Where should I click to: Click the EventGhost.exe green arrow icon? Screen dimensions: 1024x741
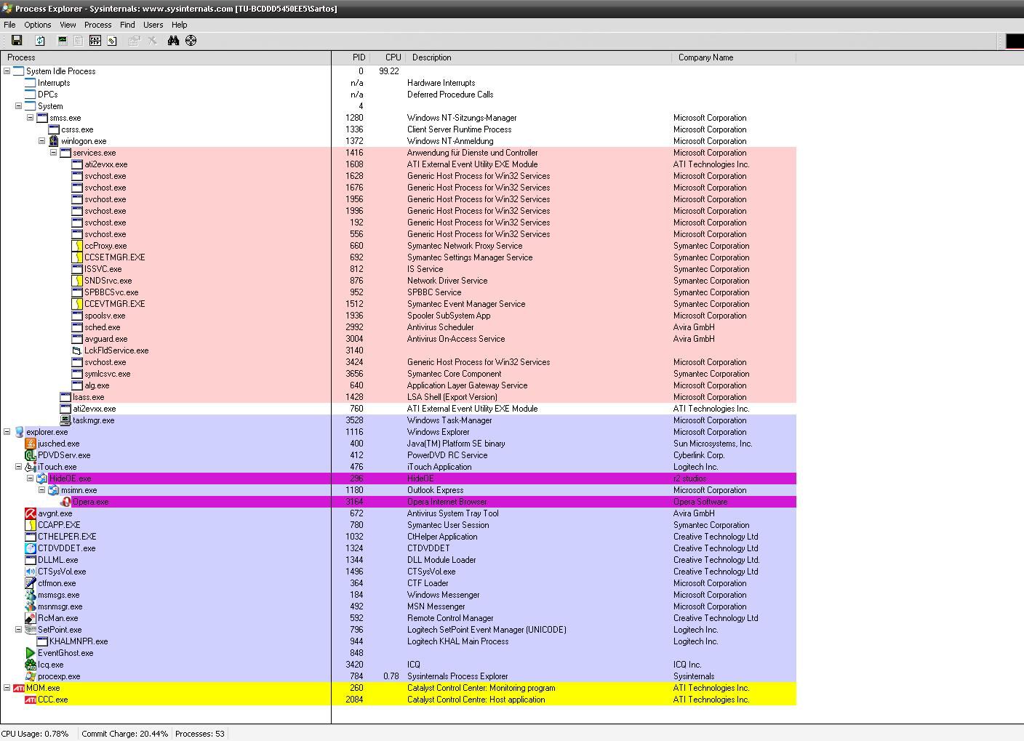31,653
